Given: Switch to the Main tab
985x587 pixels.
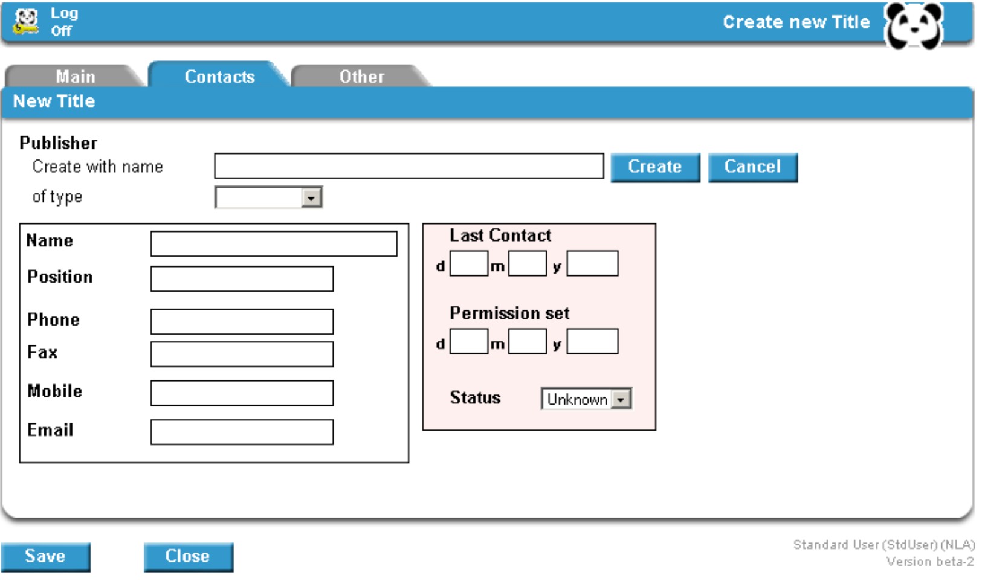Looking at the screenshot, I should tap(76, 76).
